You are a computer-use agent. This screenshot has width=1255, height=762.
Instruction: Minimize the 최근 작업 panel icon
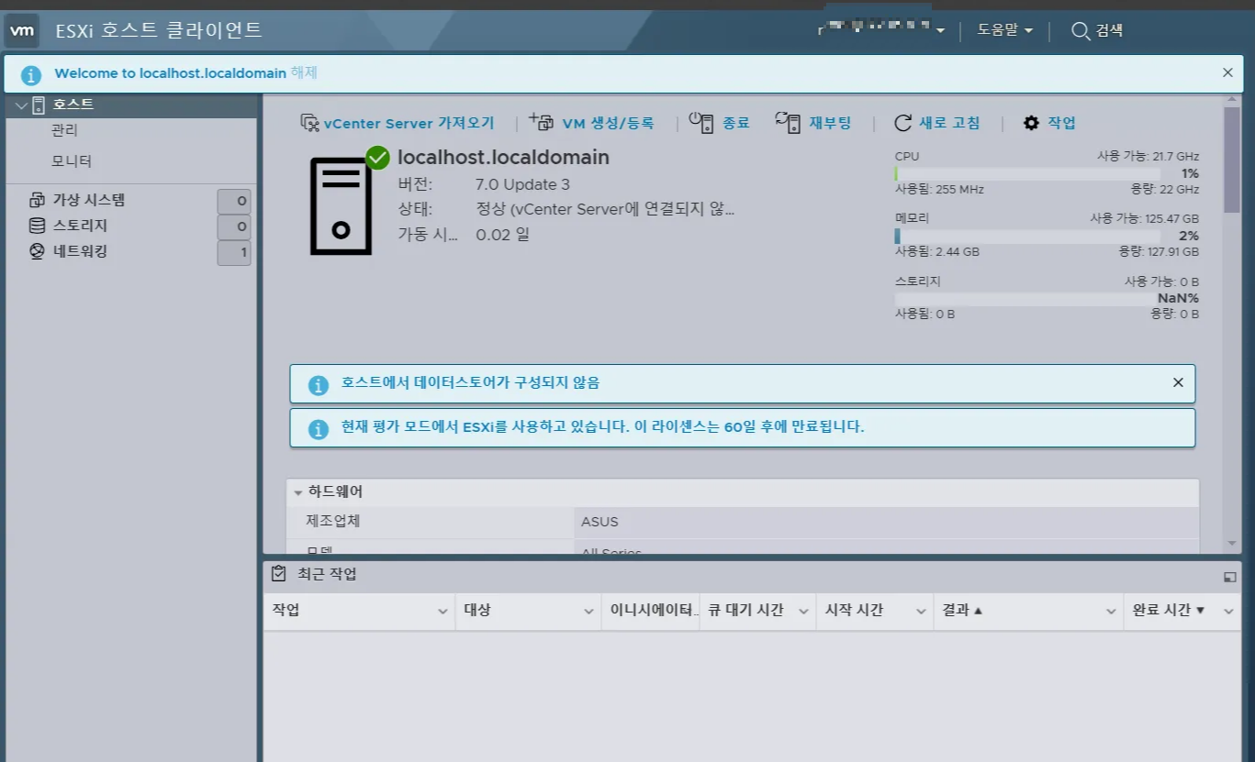[1230, 577]
